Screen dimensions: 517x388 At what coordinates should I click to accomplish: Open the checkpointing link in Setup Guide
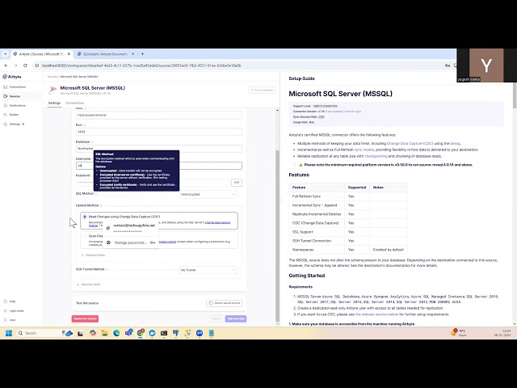[x=376, y=156]
